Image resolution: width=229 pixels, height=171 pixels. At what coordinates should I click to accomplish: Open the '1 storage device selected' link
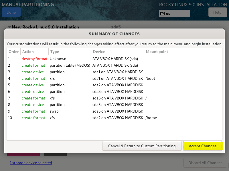(x=31, y=163)
